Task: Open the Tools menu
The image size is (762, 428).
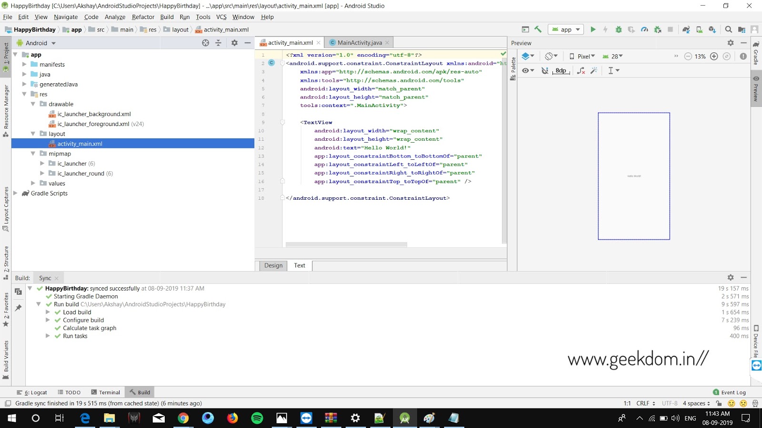Action: click(x=203, y=17)
